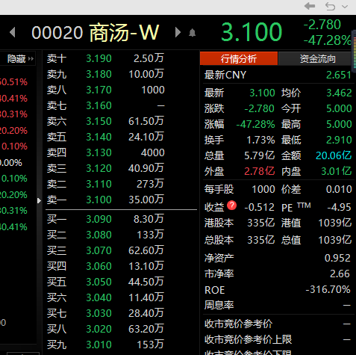Viewport: 356px width, 355px height.
Task: Click the next stock right arrow
Action: 178,32
